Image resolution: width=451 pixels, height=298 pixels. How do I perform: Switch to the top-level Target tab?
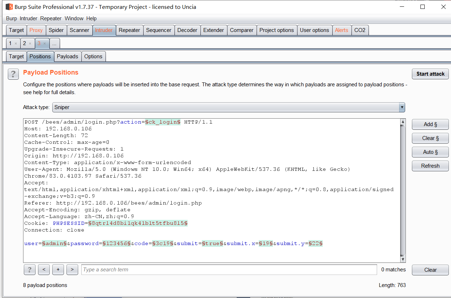pos(16,30)
